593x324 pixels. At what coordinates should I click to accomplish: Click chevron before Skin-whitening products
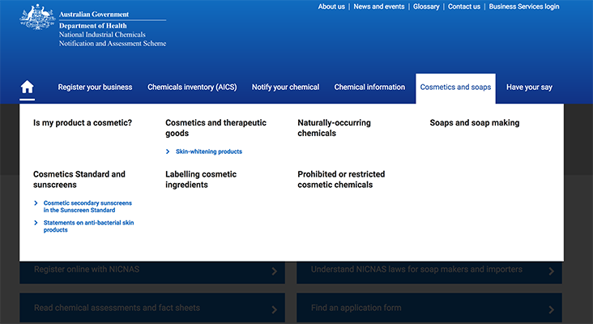pyautogui.click(x=168, y=151)
